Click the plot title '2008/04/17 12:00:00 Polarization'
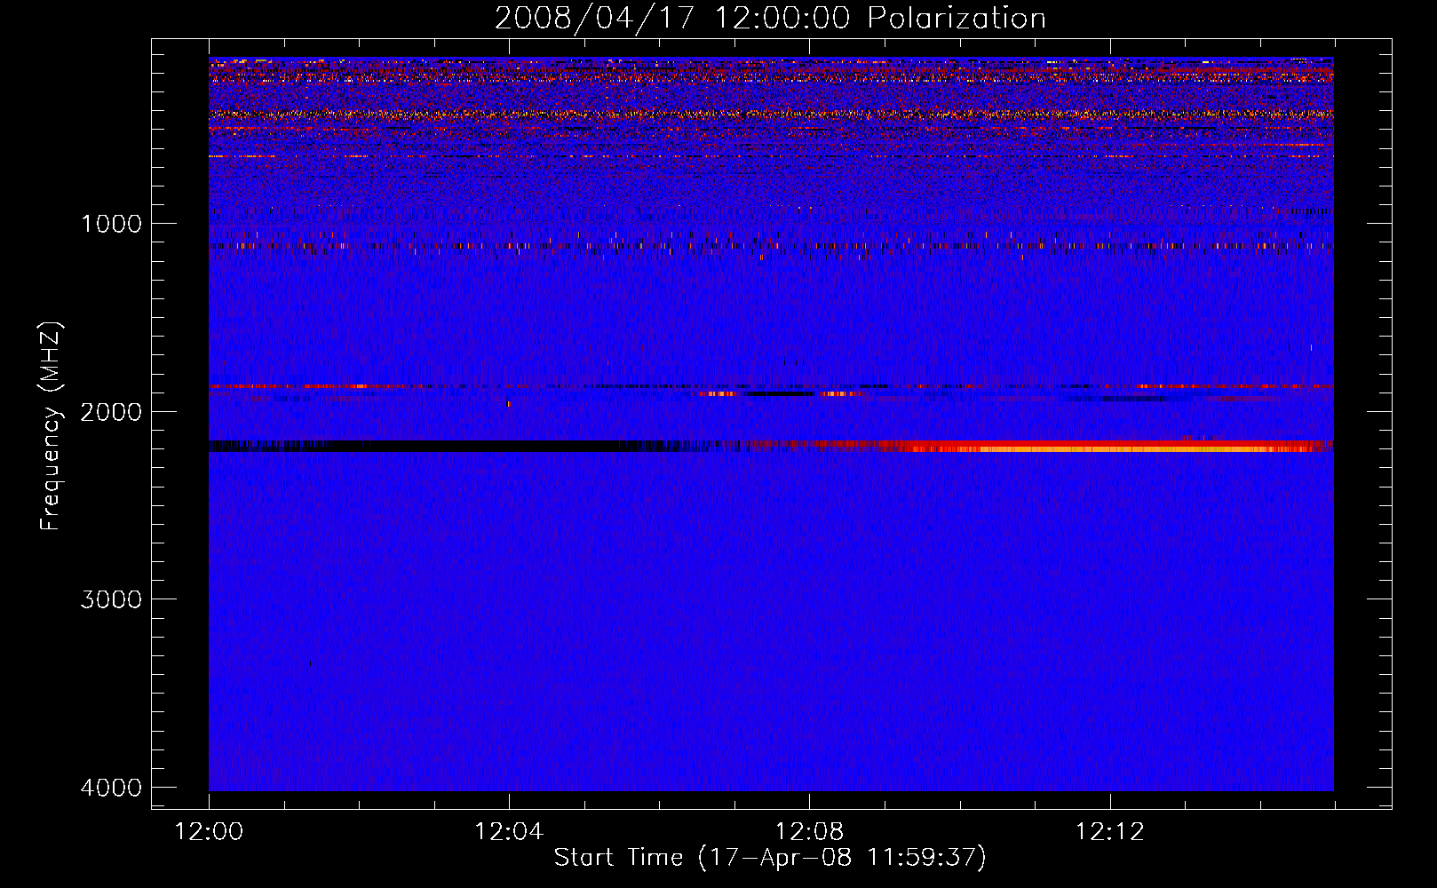The width and height of the screenshot is (1437, 888). [x=770, y=19]
